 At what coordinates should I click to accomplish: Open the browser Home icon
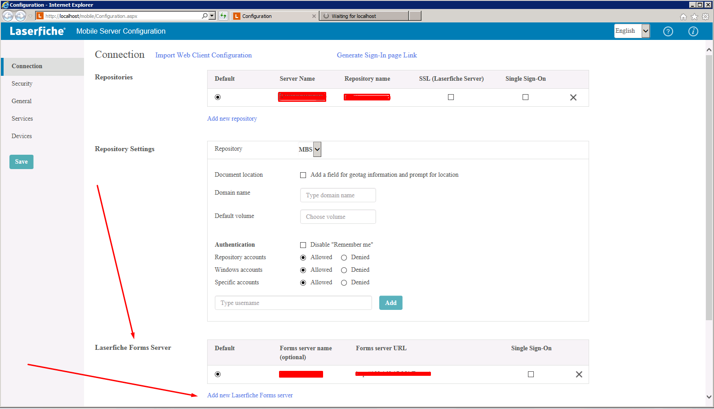coord(683,17)
